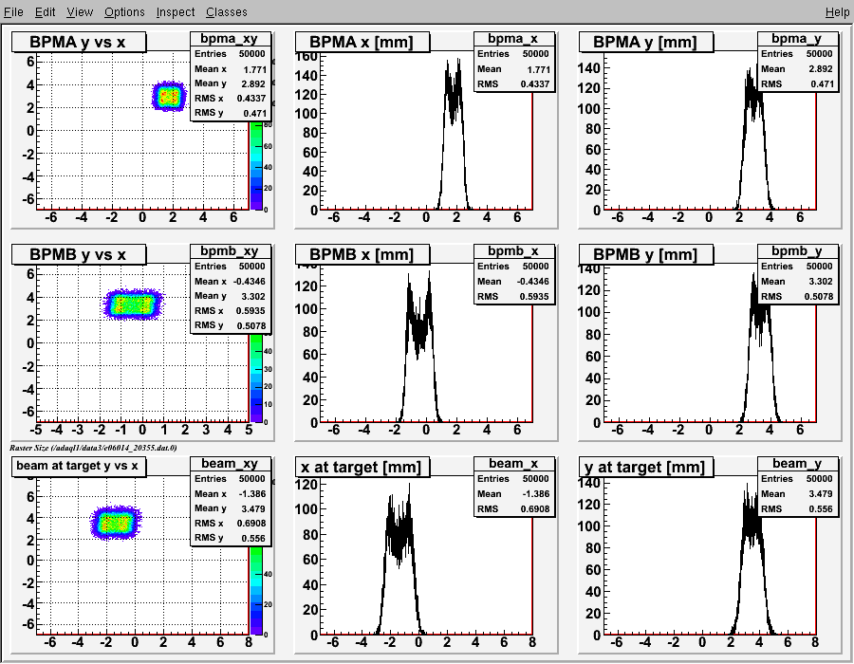The image size is (854, 664).
Task: Click the beam_xy stats box header
Action: (230, 463)
